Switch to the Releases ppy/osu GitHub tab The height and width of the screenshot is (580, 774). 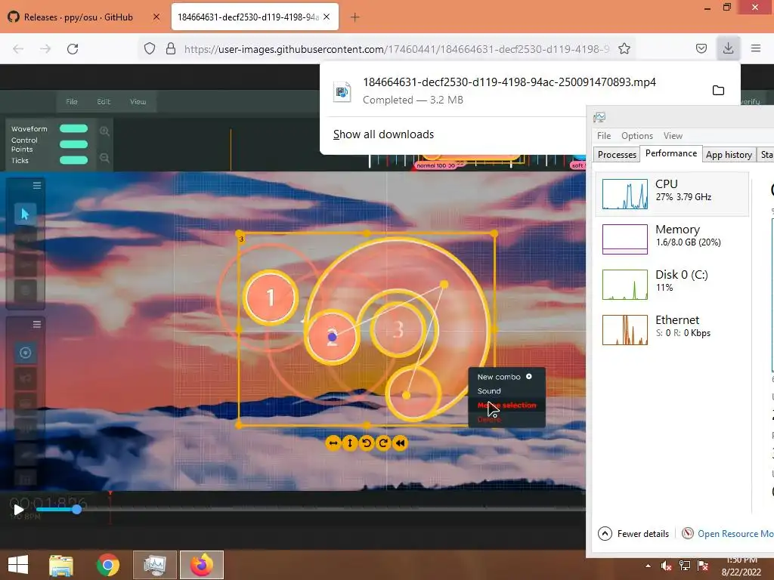point(79,17)
